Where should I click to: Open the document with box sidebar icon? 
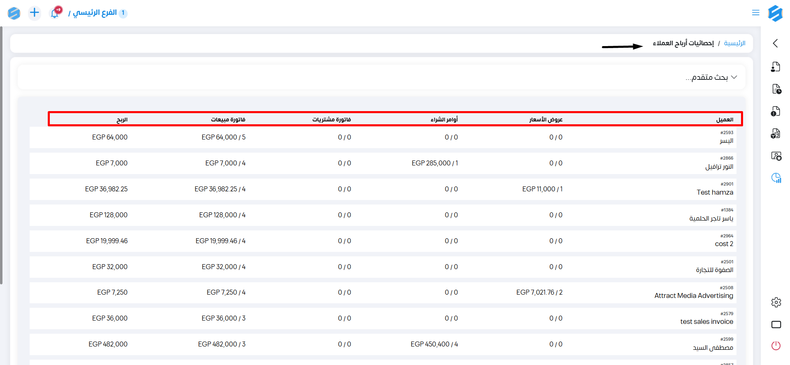coord(776,133)
